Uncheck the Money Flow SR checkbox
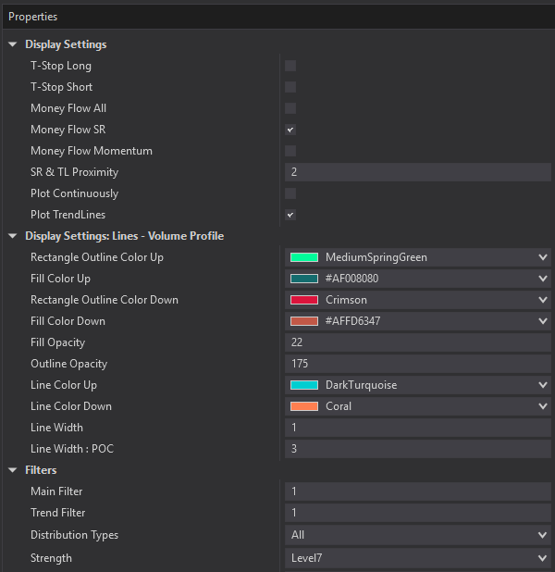Screen dimensions: 555x572 290,130
